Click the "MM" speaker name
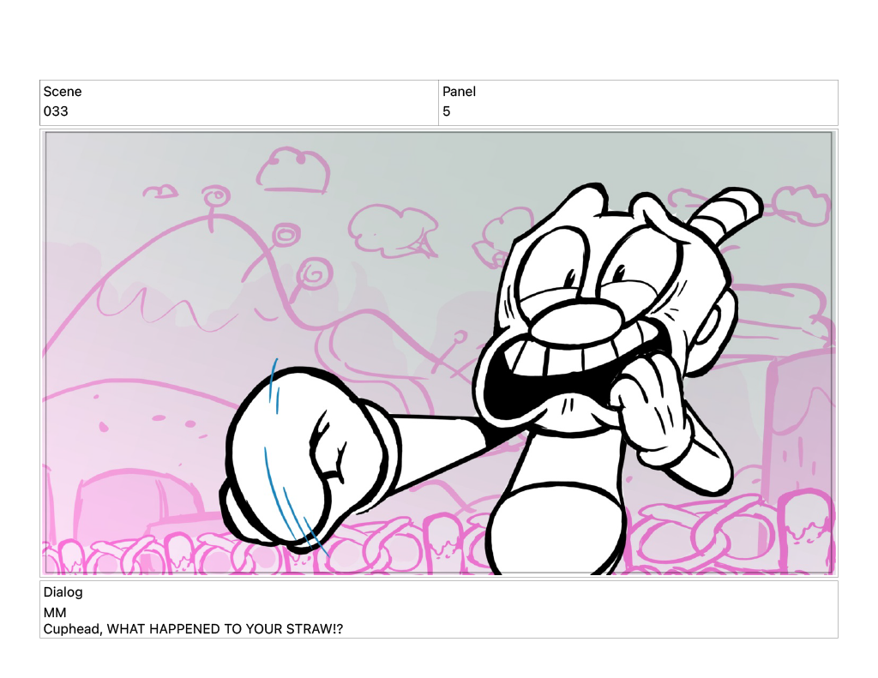 tap(55, 613)
